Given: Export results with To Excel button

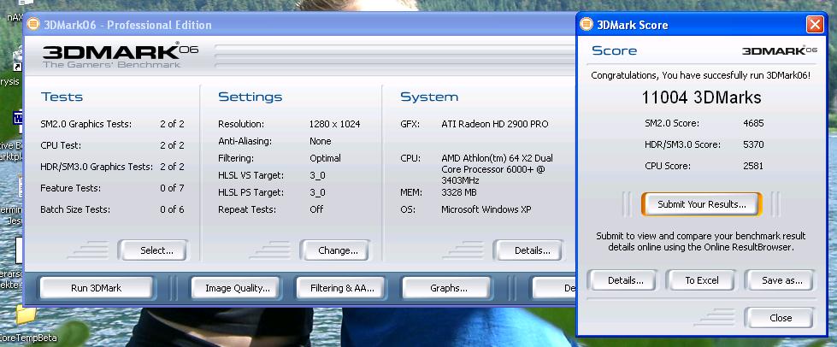Looking at the screenshot, I should pos(701,280).
